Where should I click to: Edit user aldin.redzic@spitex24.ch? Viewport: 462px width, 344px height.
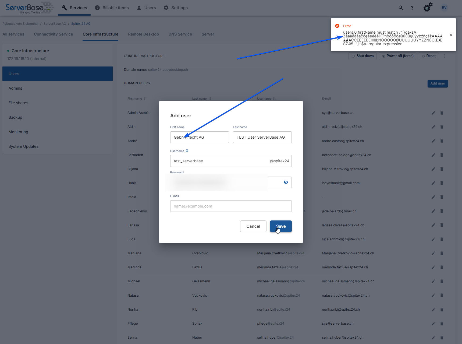[x=433, y=127]
